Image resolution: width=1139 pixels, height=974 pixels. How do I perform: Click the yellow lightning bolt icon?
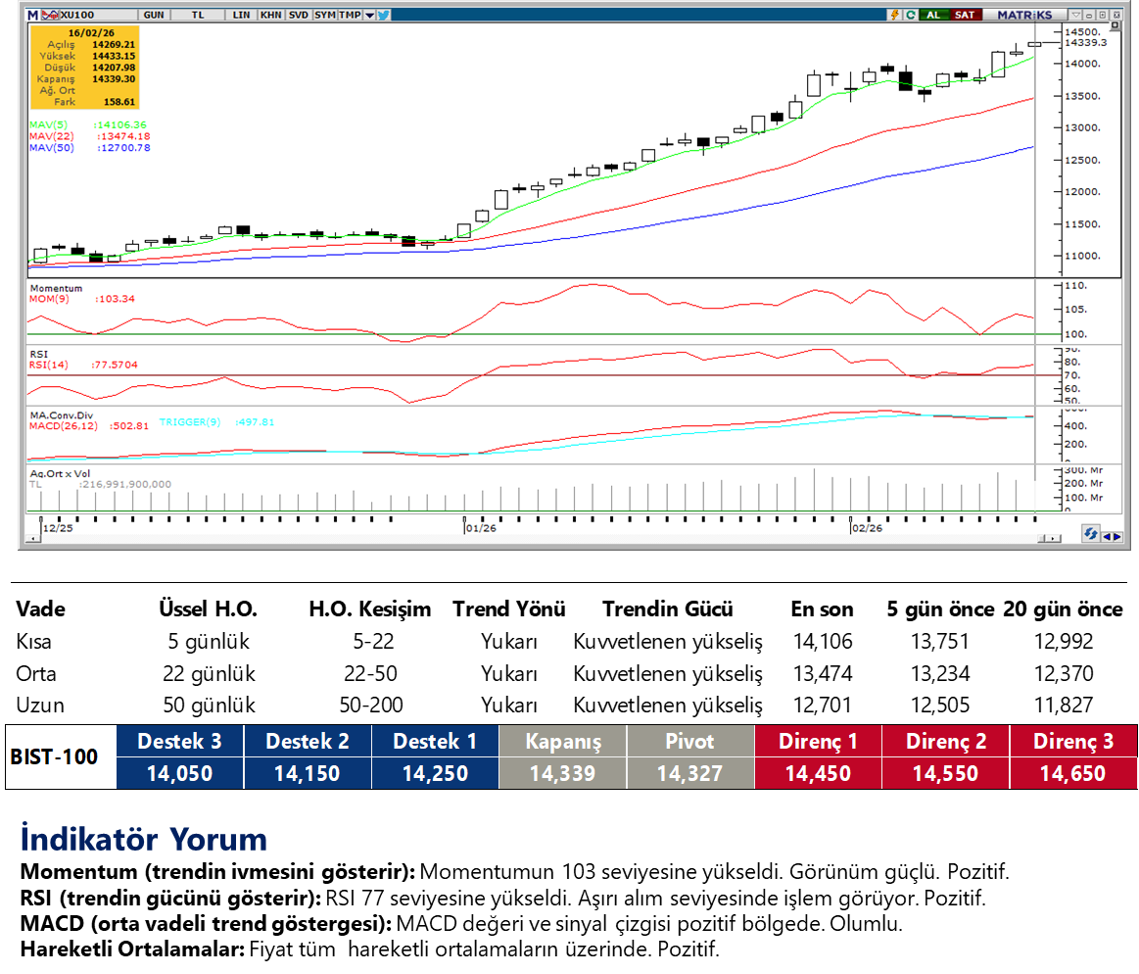click(893, 15)
